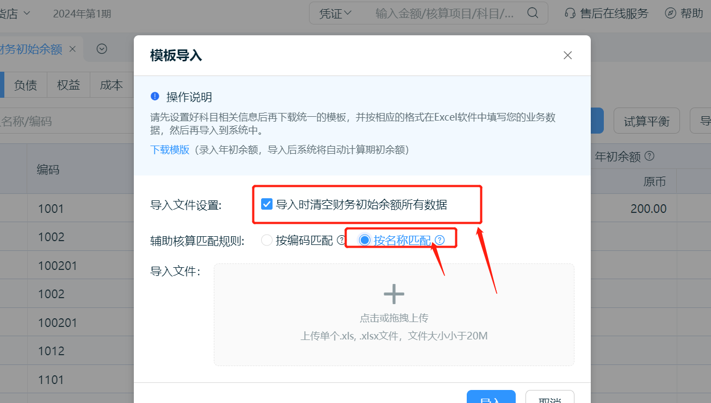Click the 年初余额 help icon
The image size is (711, 403).
(649, 156)
